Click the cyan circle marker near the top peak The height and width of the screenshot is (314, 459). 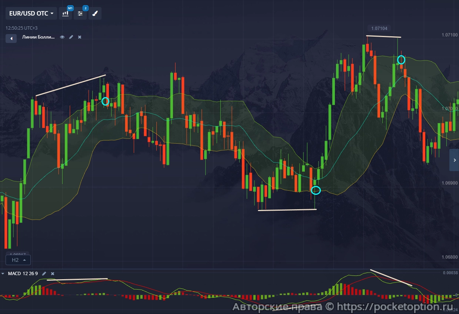pyautogui.click(x=401, y=59)
